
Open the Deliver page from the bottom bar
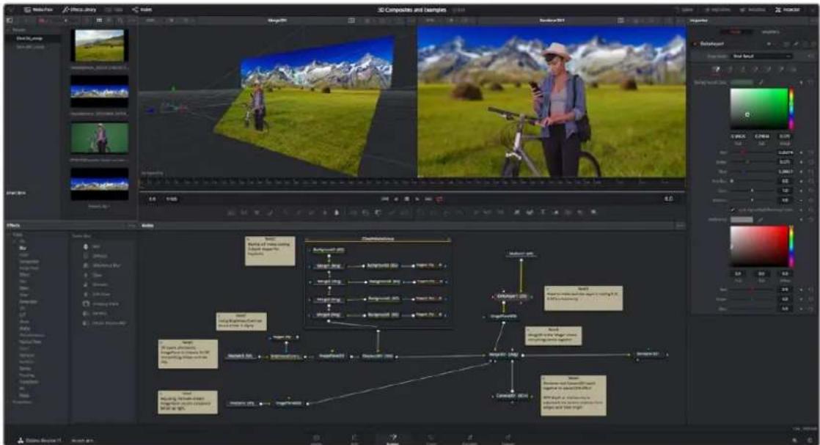[x=508, y=439]
